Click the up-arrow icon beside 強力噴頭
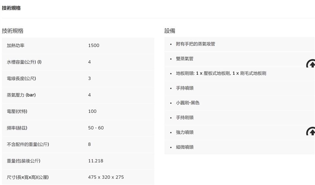 click(311, 131)
